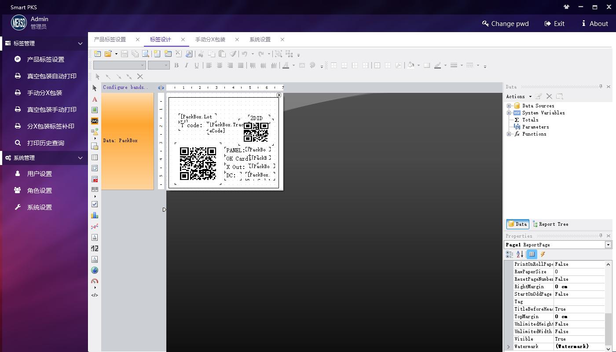Expand the Data Sources tree node
Image resolution: width=616 pixels, height=352 pixels.
(x=509, y=106)
